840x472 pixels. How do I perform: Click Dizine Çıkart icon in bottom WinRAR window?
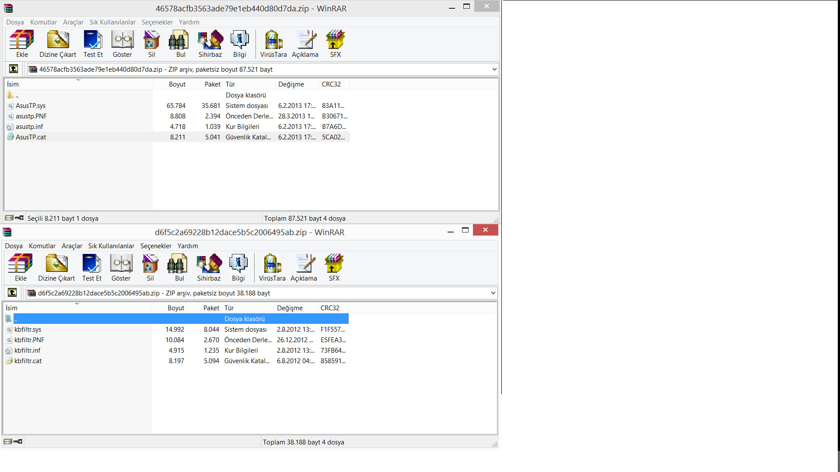click(56, 267)
